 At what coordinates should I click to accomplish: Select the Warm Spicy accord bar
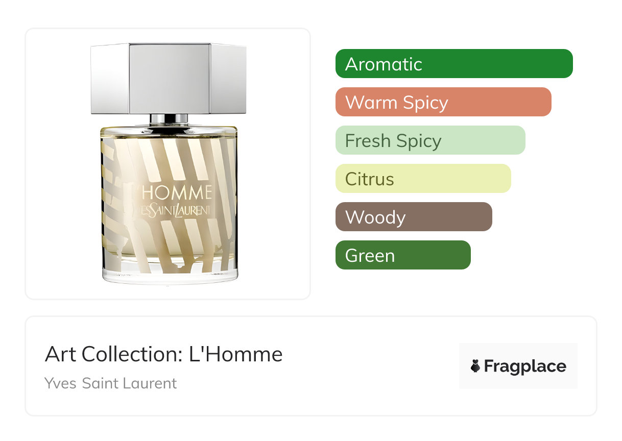click(x=443, y=102)
